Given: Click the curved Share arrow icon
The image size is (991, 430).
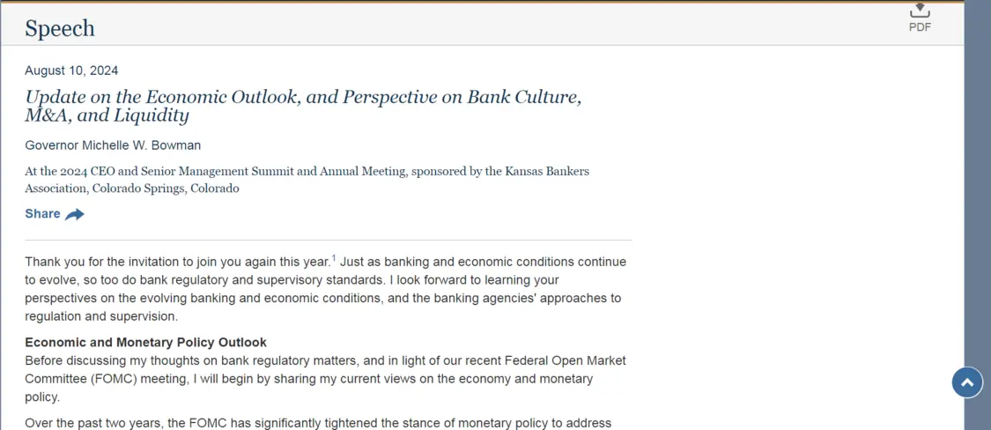Looking at the screenshot, I should coord(75,214).
